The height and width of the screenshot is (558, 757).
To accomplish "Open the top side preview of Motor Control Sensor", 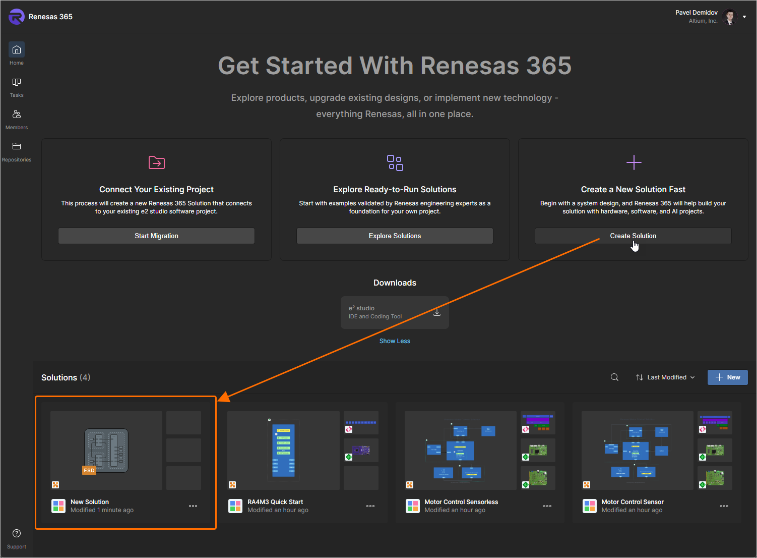I will click(715, 423).
